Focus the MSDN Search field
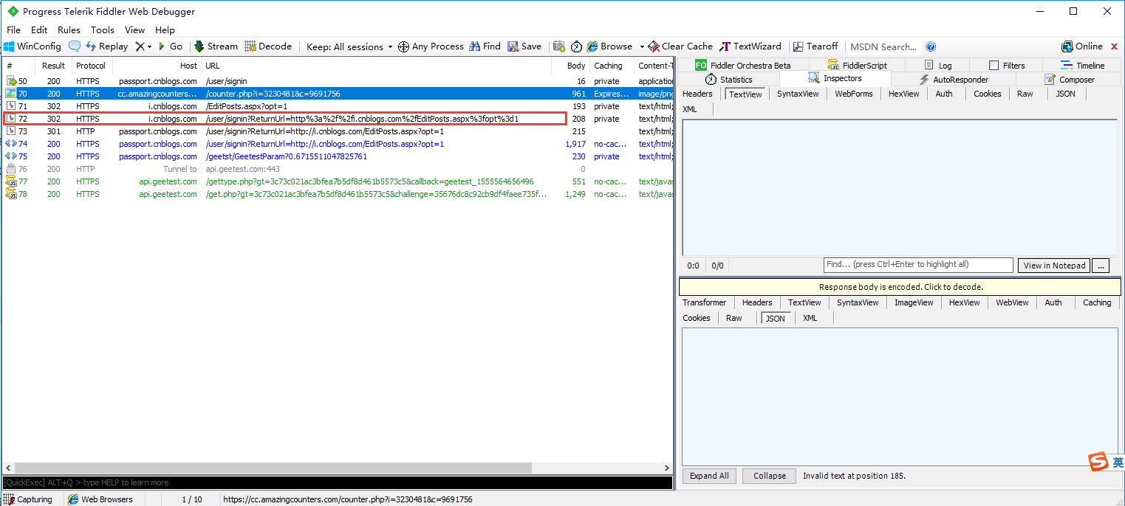The image size is (1125, 506). pos(884,46)
